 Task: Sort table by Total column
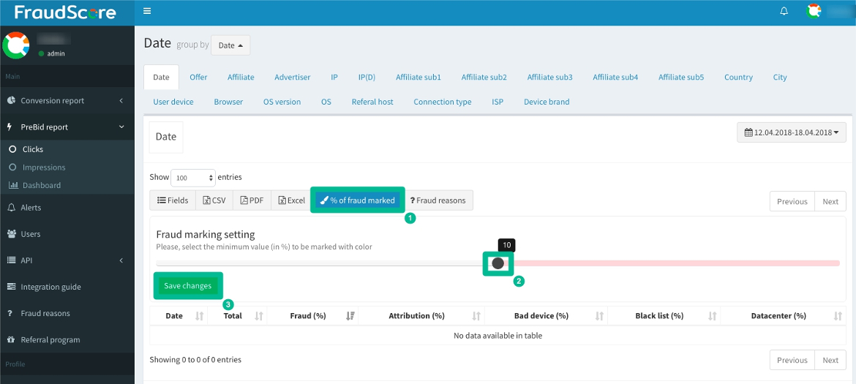[238, 316]
